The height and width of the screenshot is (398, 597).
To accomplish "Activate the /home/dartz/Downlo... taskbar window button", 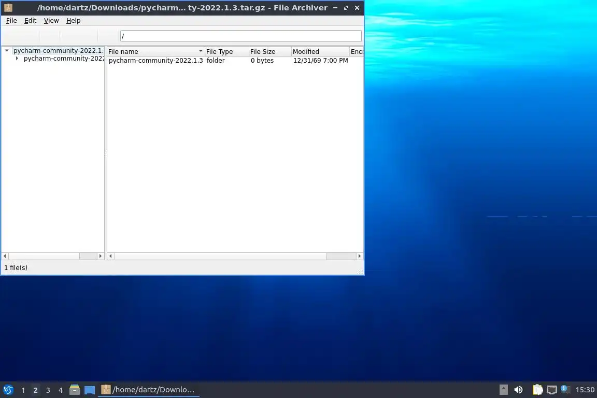I will point(149,390).
